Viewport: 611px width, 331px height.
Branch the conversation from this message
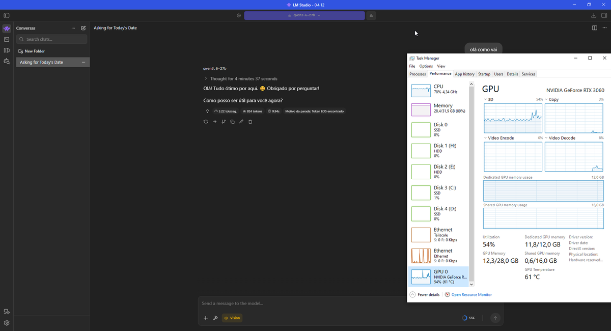[224, 122]
